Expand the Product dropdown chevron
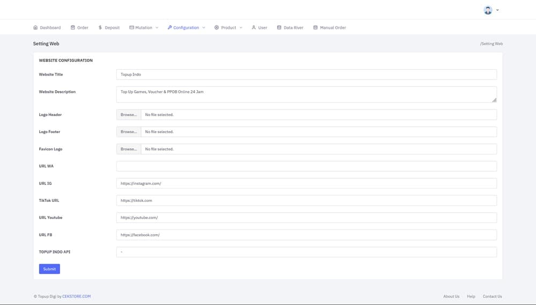Image resolution: width=536 pixels, height=305 pixels. click(241, 27)
